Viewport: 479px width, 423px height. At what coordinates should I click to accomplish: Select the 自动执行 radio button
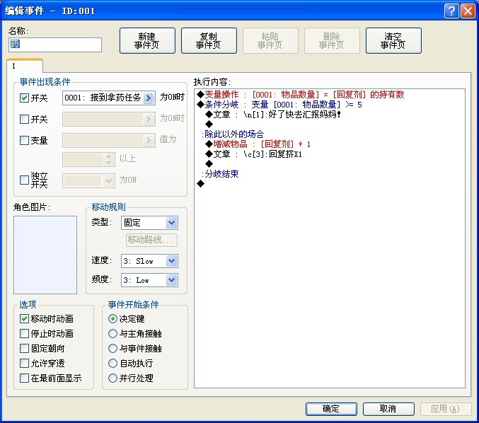click(112, 363)
